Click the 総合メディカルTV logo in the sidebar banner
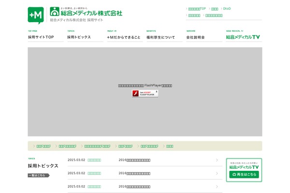290x193 pixels. tap(244, 167)
